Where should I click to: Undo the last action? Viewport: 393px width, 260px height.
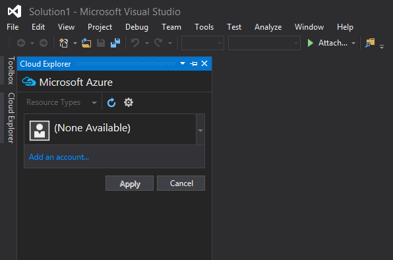(x=135, y=43)
